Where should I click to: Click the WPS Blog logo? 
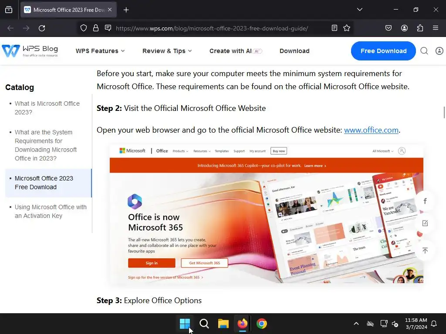[30, 51]
